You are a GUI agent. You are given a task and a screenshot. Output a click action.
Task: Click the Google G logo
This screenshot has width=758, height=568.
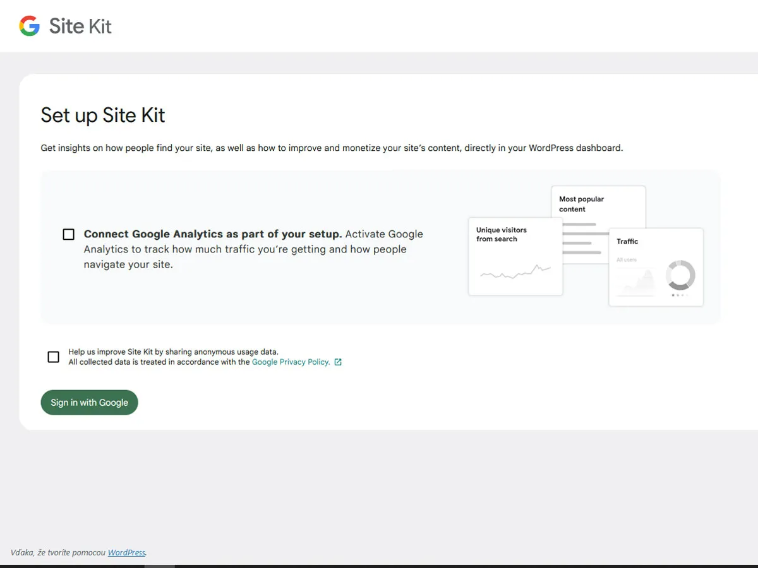point(30,26)
